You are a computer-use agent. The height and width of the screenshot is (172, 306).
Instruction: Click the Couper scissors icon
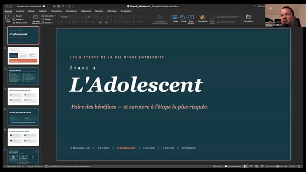[14, 16]
